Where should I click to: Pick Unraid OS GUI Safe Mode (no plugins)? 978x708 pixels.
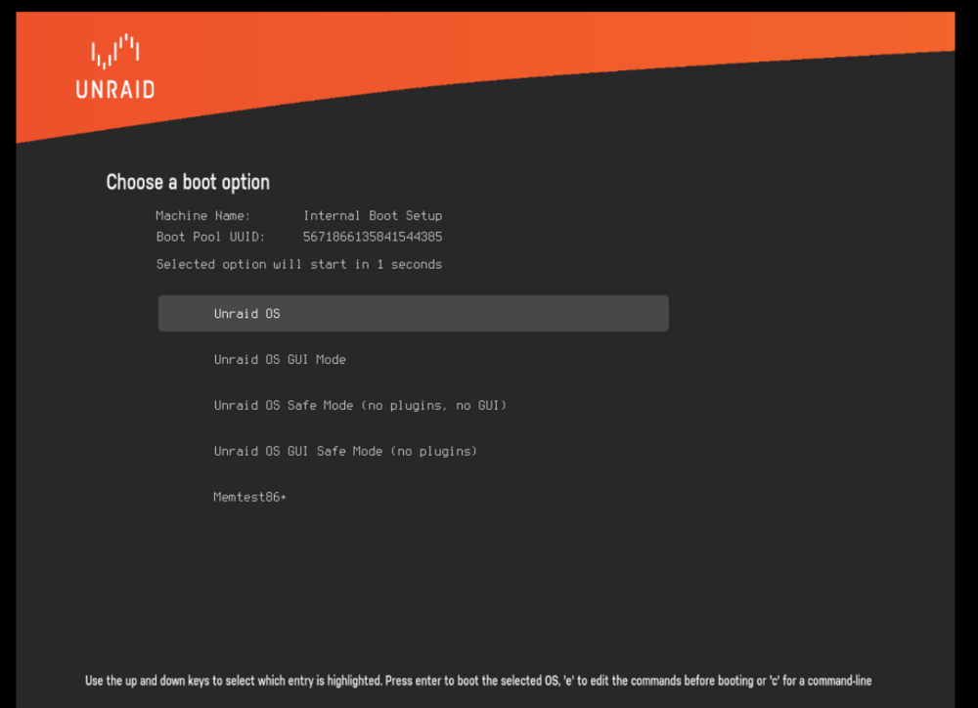click(345, 451)
